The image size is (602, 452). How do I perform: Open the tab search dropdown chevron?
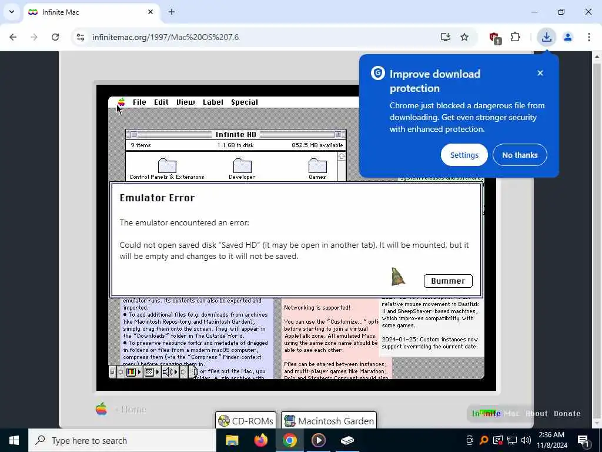(x=12, y=12)
